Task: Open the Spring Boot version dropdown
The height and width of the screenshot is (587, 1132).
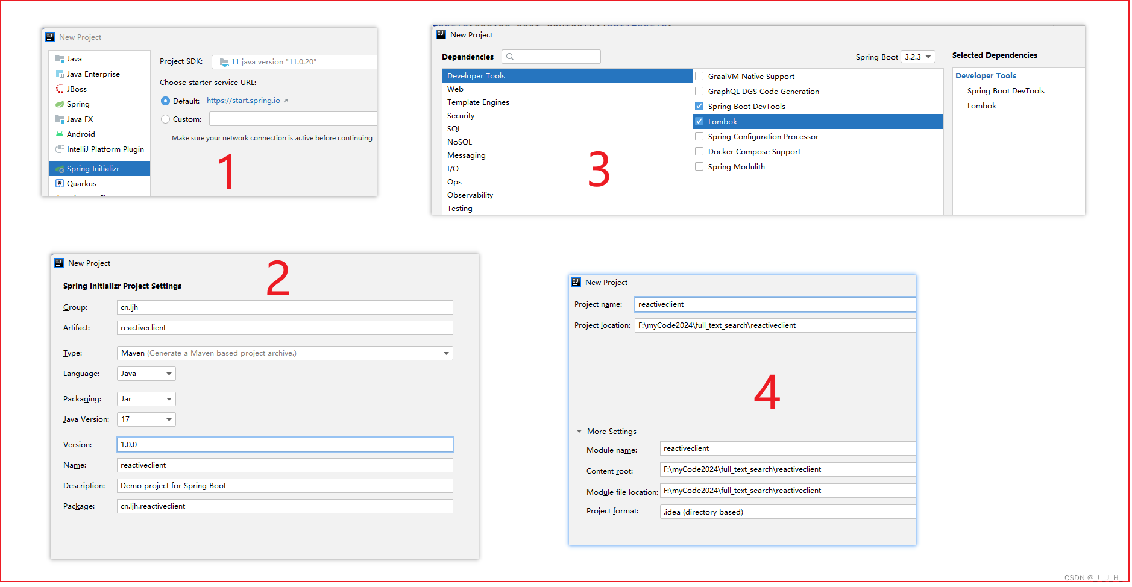Action: [918, 57]
